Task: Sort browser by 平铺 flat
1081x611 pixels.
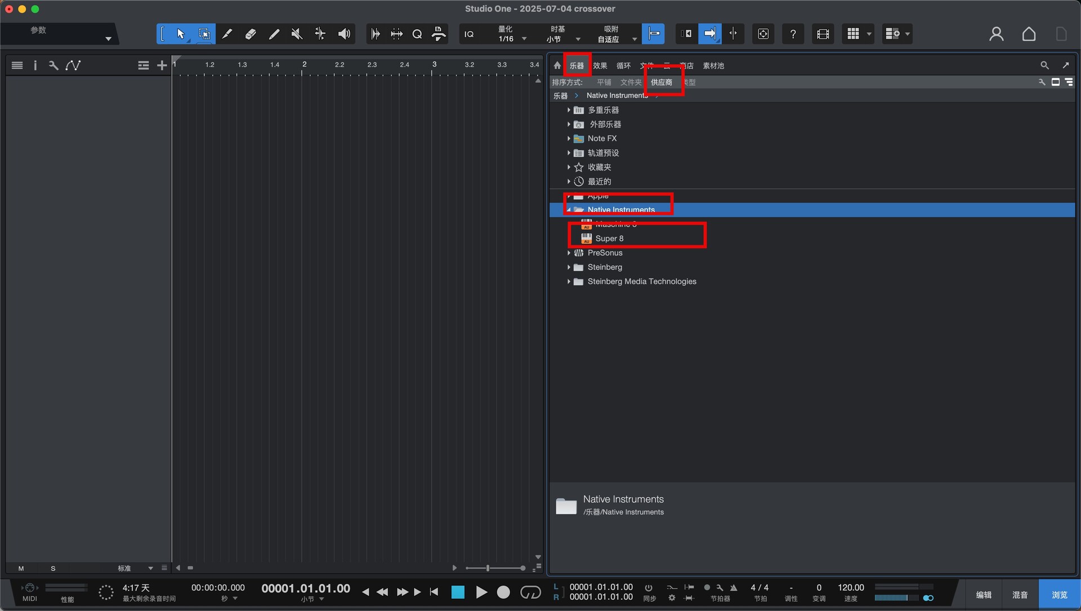Action: pos(604,82)
